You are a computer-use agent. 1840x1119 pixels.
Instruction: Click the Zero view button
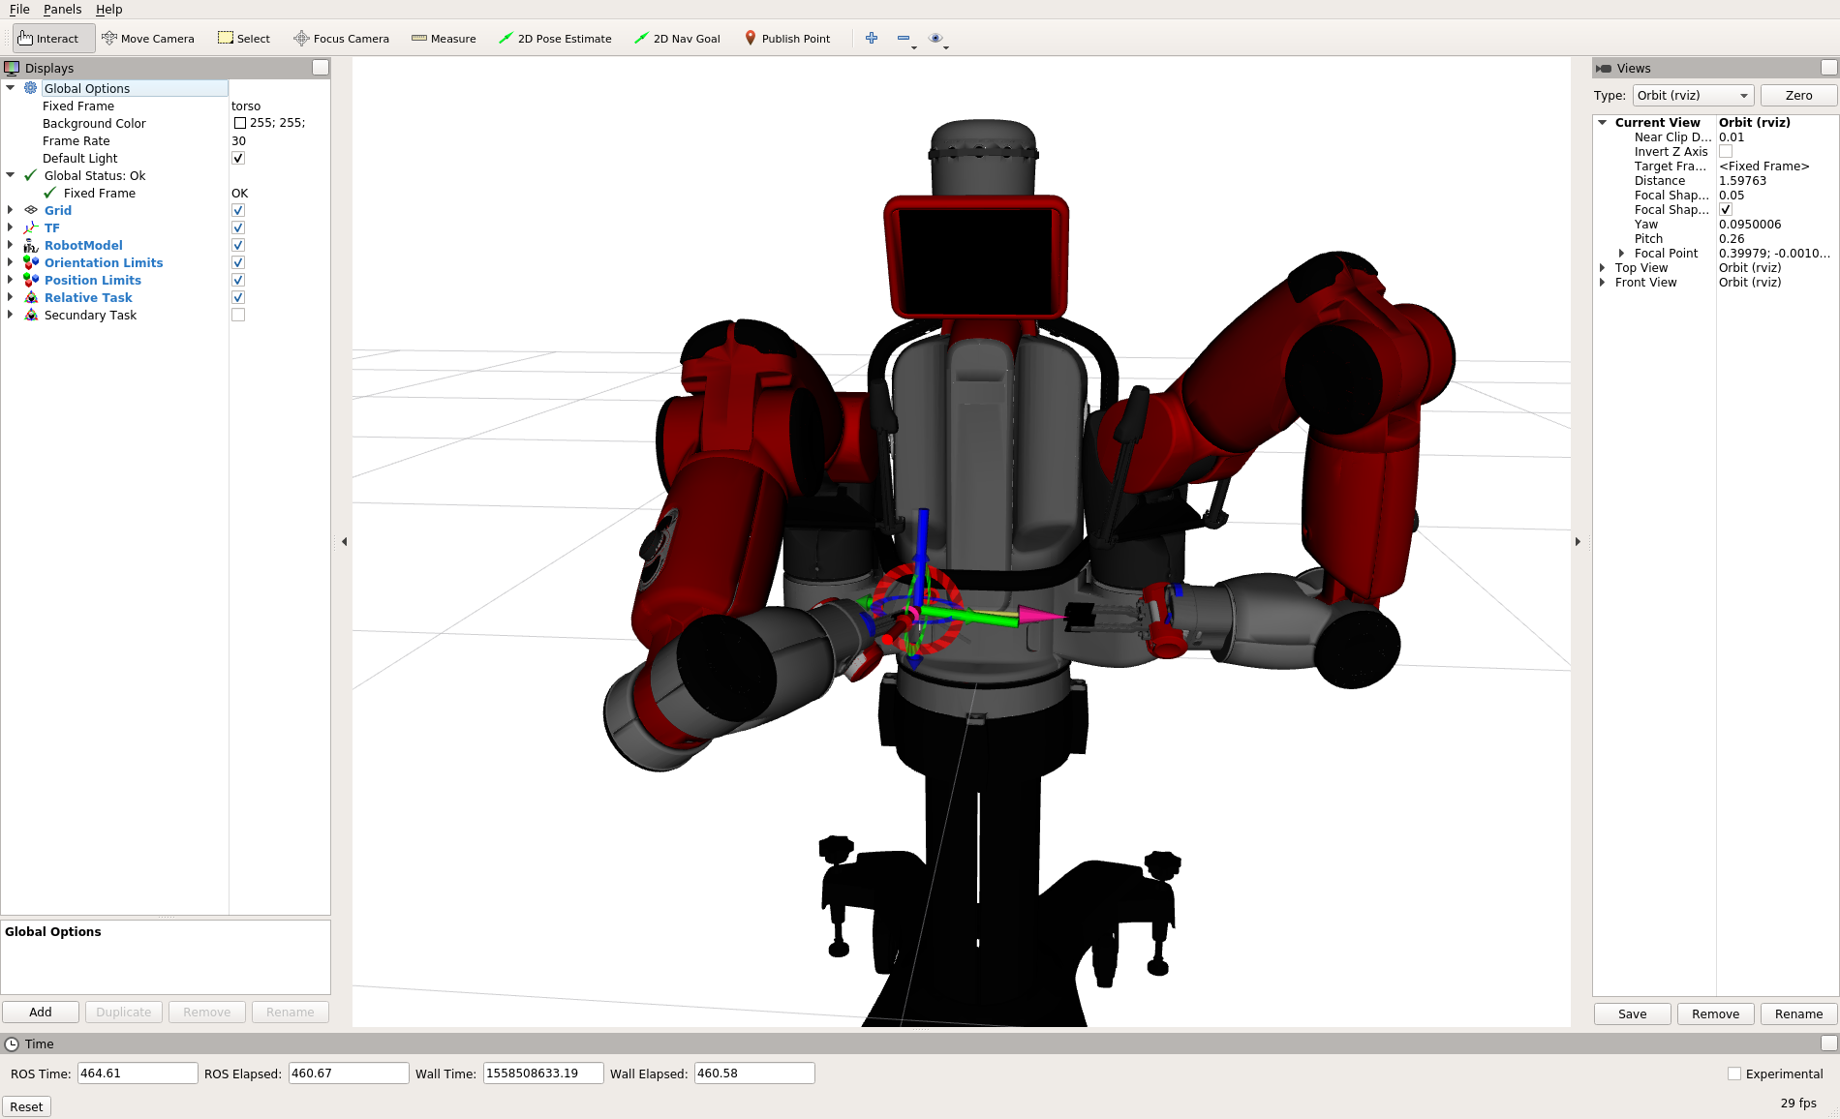point(1798,95)
